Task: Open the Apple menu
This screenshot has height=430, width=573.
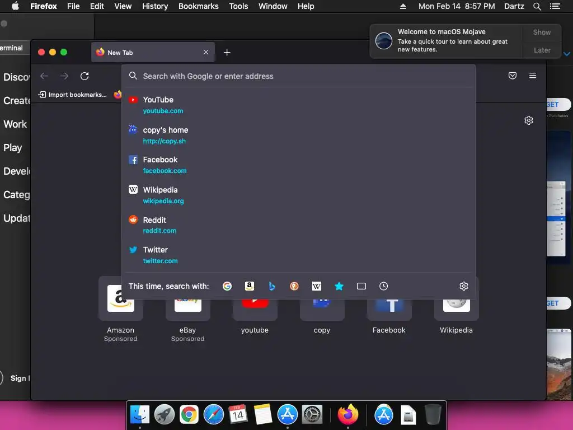Action: tap(15, 6)
